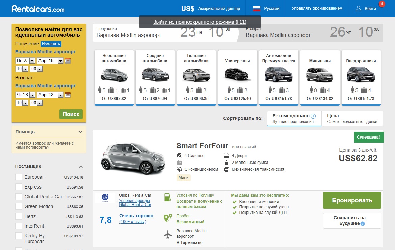
Task: Sort by Рекомендовано
Action: pos(294,119)
